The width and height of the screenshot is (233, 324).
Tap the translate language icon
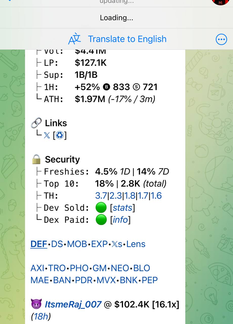(x=75, y=39)
